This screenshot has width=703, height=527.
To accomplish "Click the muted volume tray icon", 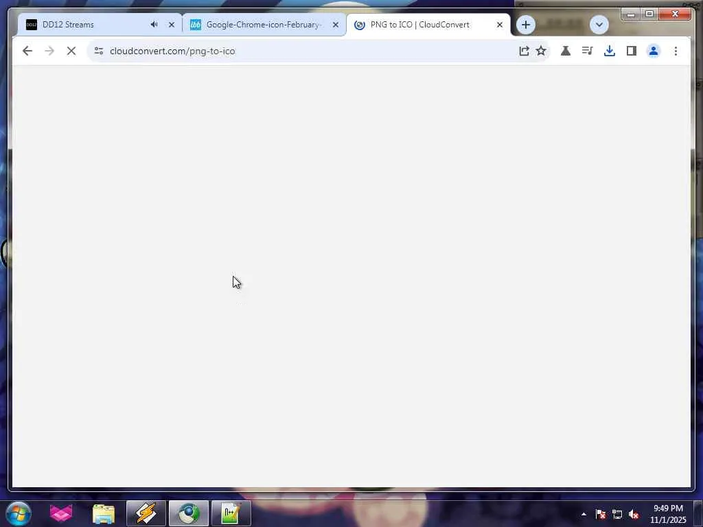I will point(634,515).
